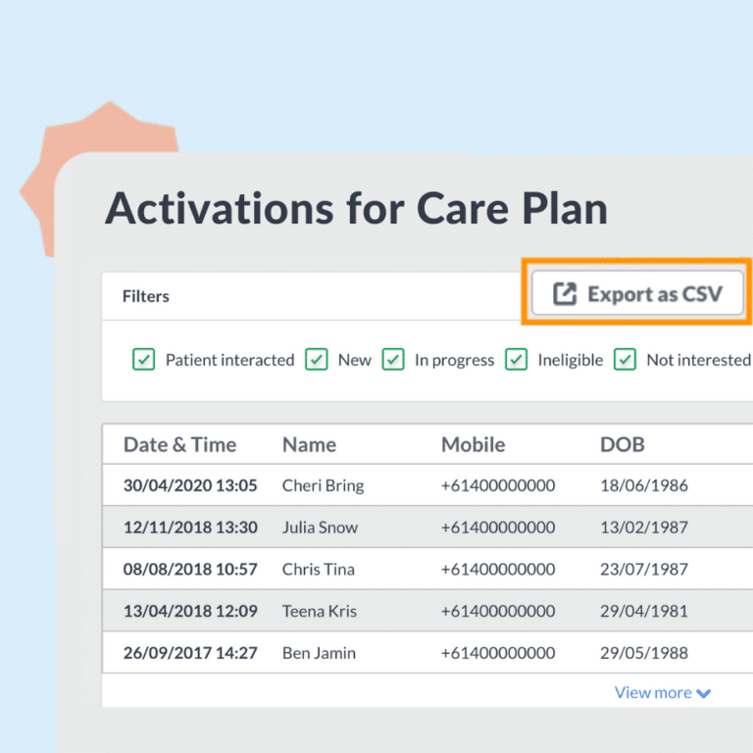
Task: Expand rows with View more chevron
Action: click(x=704, y=693)
